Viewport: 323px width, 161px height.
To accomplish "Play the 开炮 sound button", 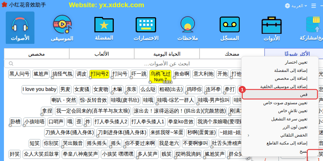I will tap(223, 74).
